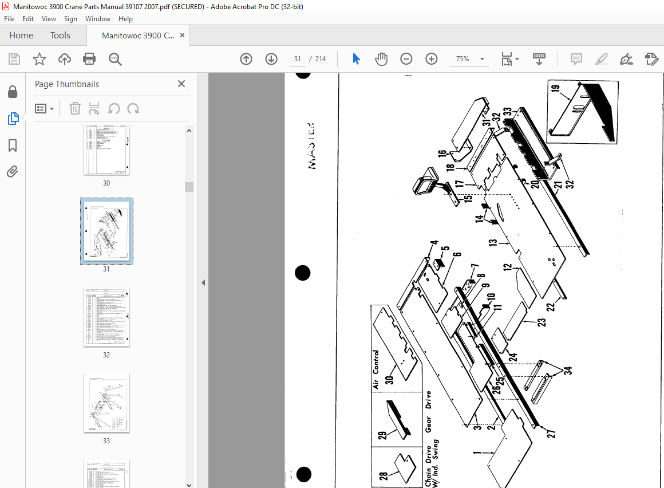664x488 pixels.
Task: Select the page 30 thumbnail
Action: pos(106,151)
